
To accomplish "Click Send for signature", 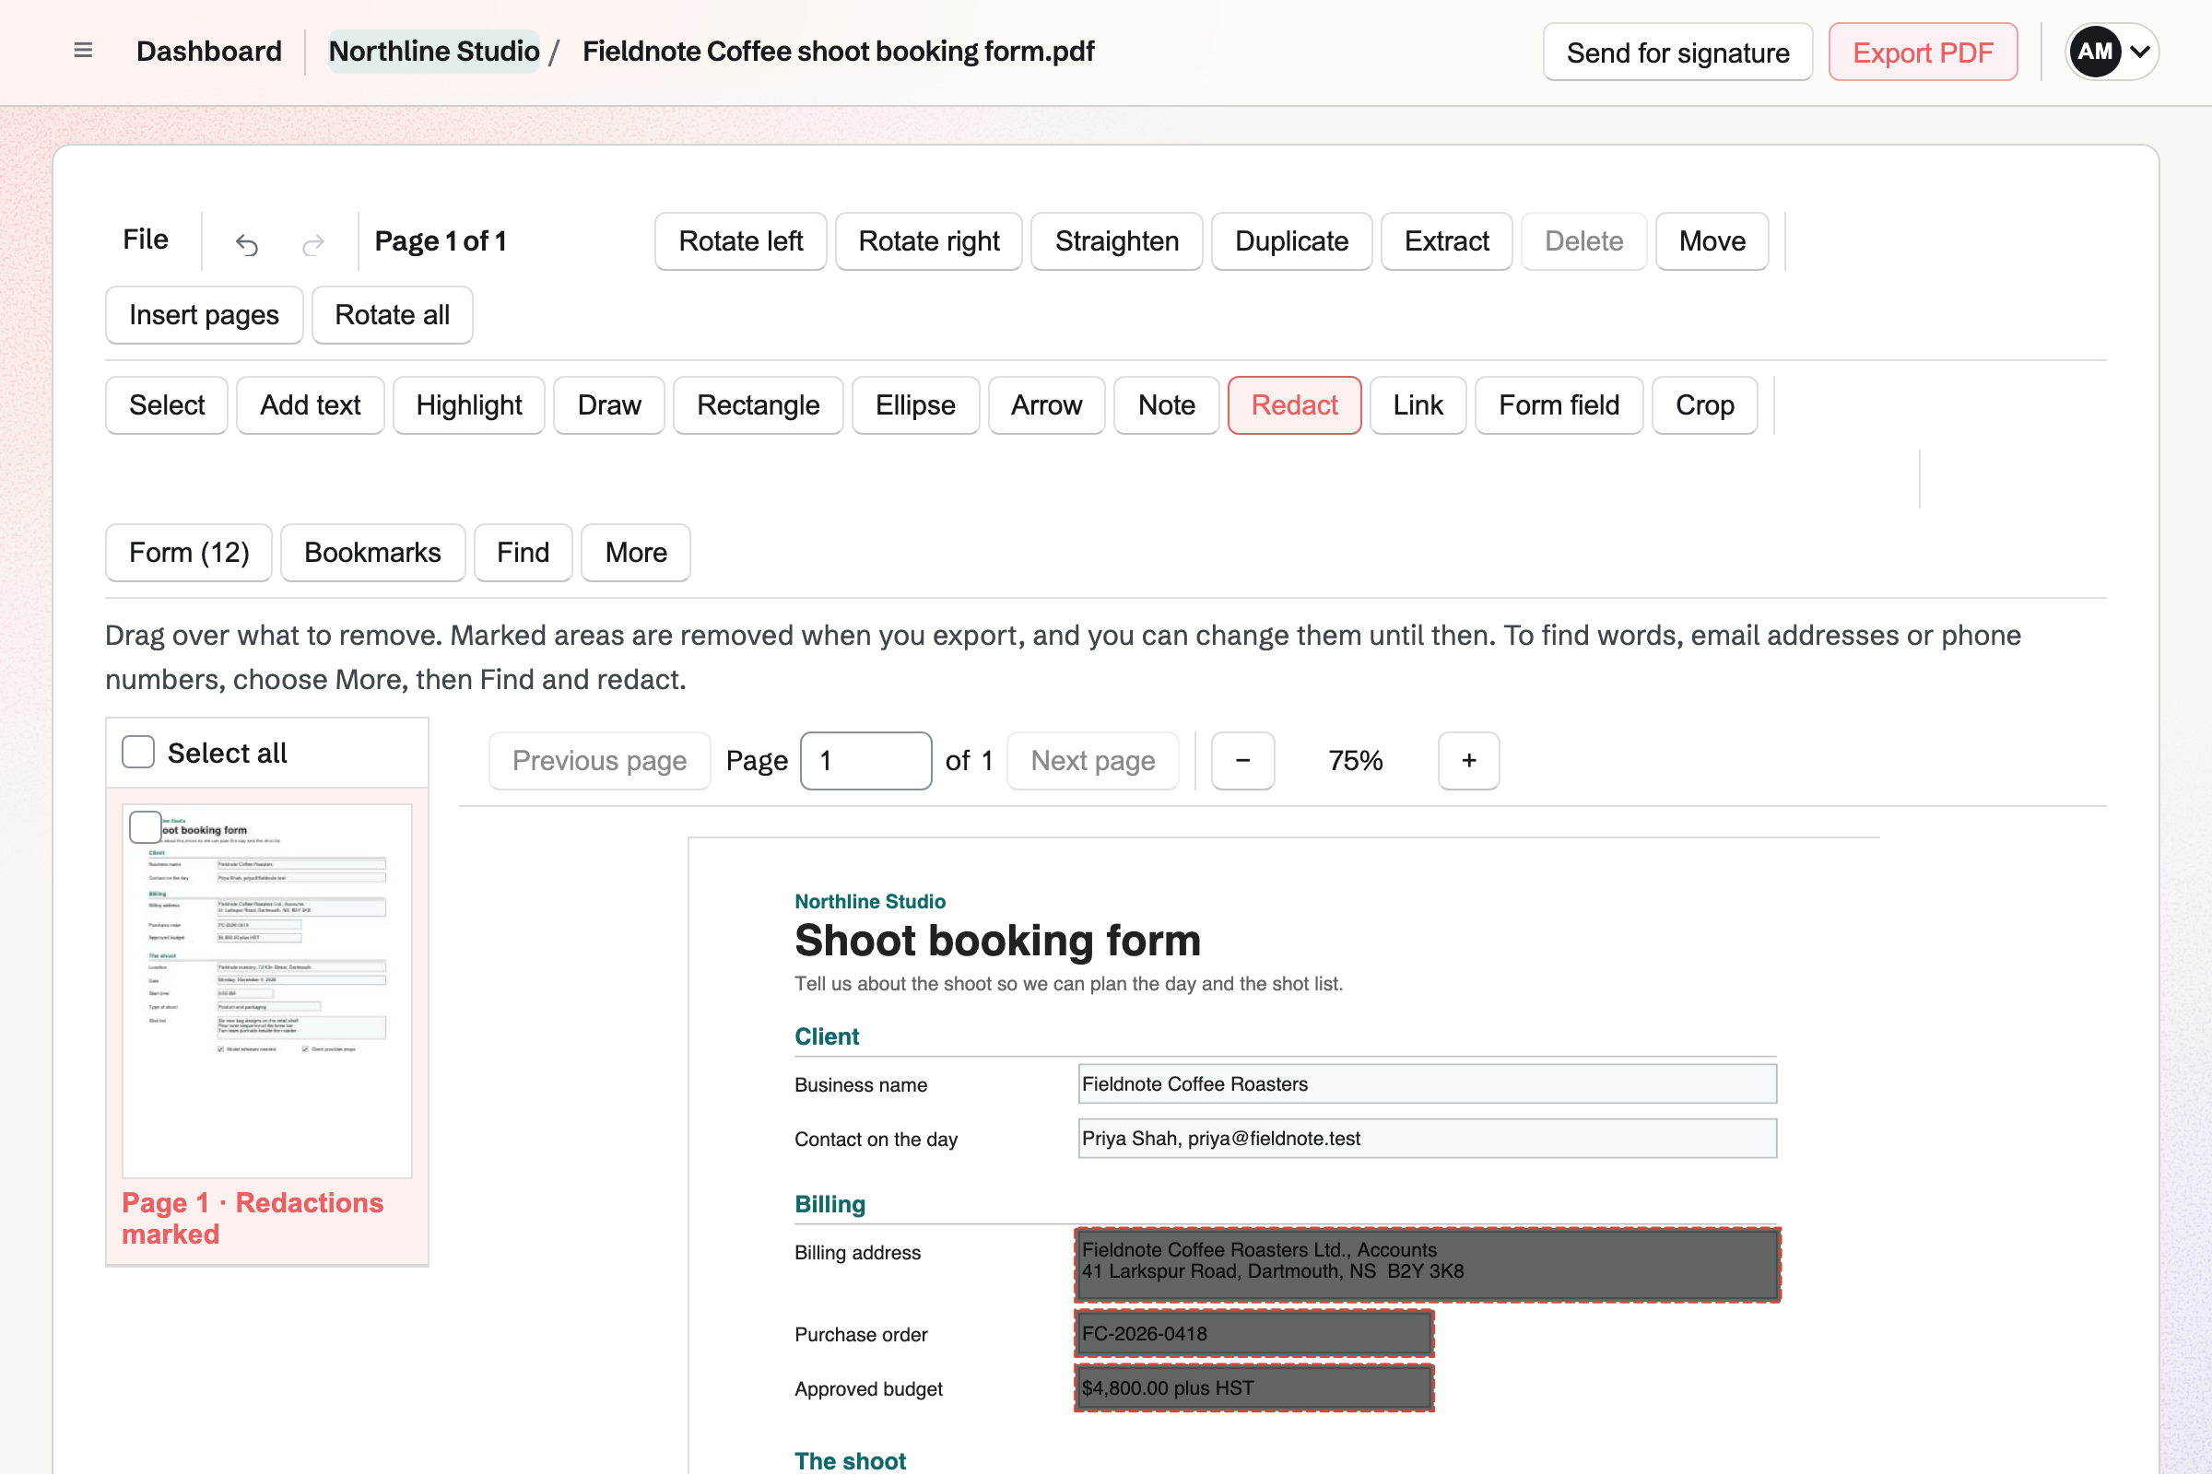I will pyautogui.click(x=1677, y=52).
